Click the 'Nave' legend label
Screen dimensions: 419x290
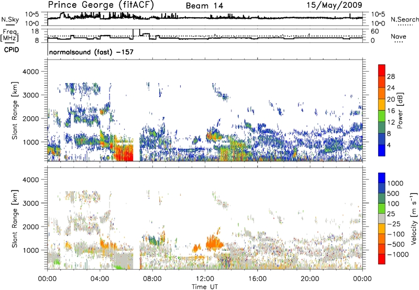[x=399, y=37]
